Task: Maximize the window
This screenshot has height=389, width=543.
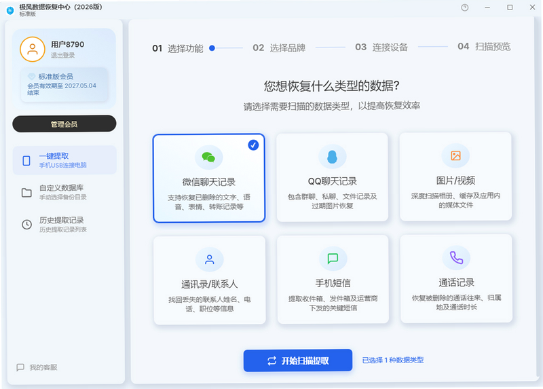Action: click(x=510, y=7)
